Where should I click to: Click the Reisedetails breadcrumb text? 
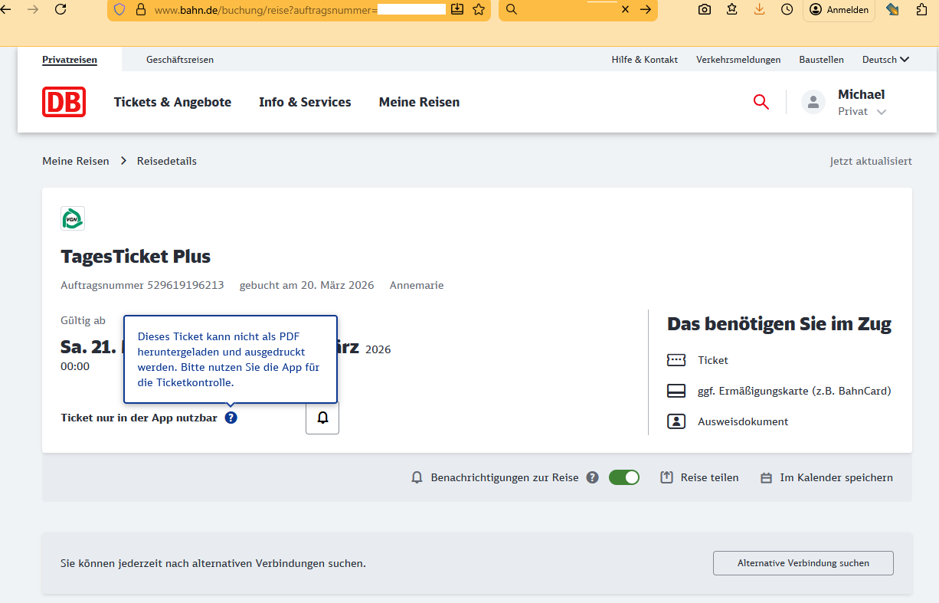click(x=167, y=161)
